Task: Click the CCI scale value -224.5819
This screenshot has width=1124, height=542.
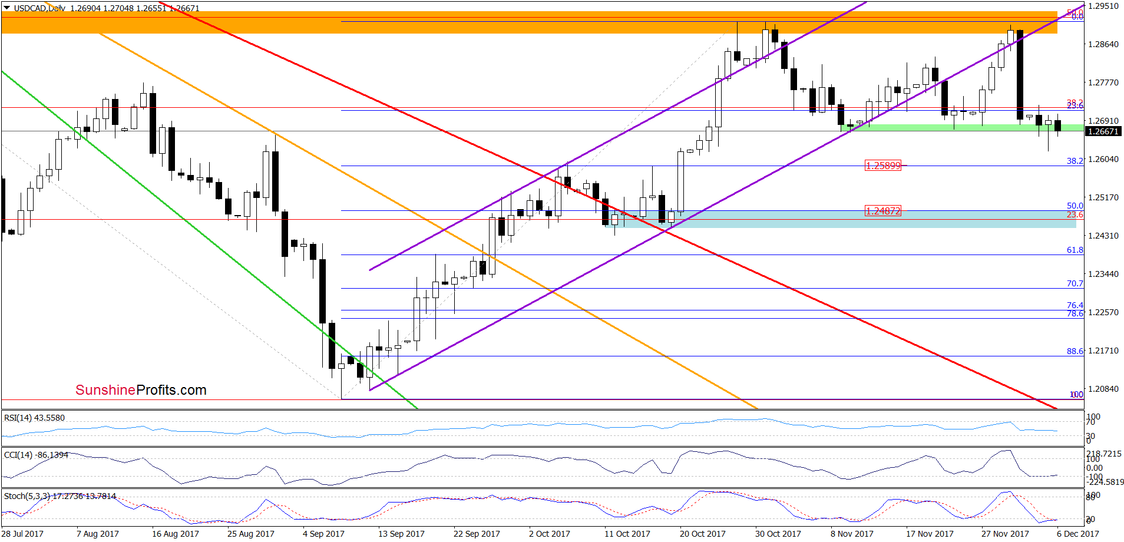Action: [1105, 482]
